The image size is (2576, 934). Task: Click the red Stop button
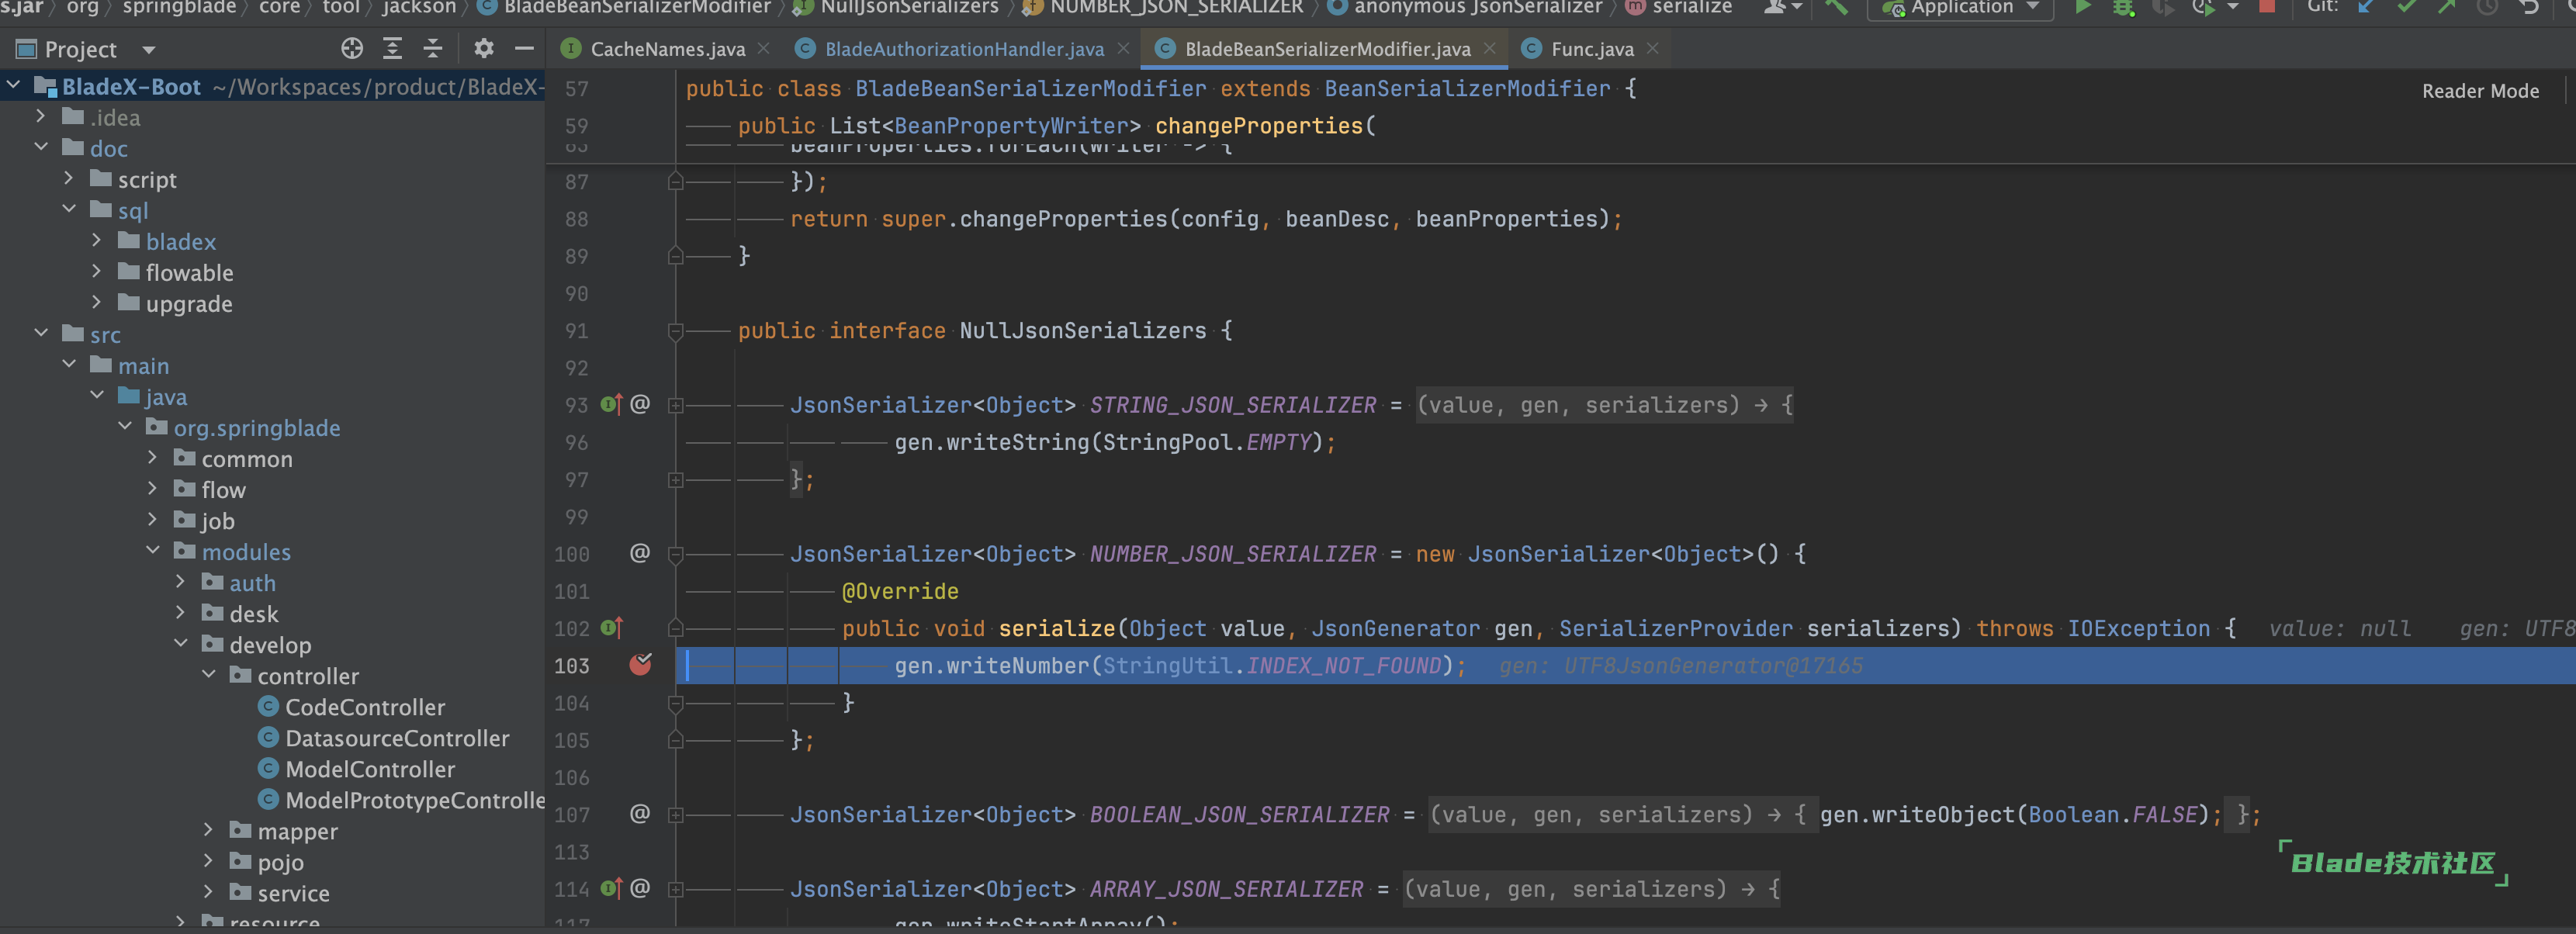coord(2267,6)
